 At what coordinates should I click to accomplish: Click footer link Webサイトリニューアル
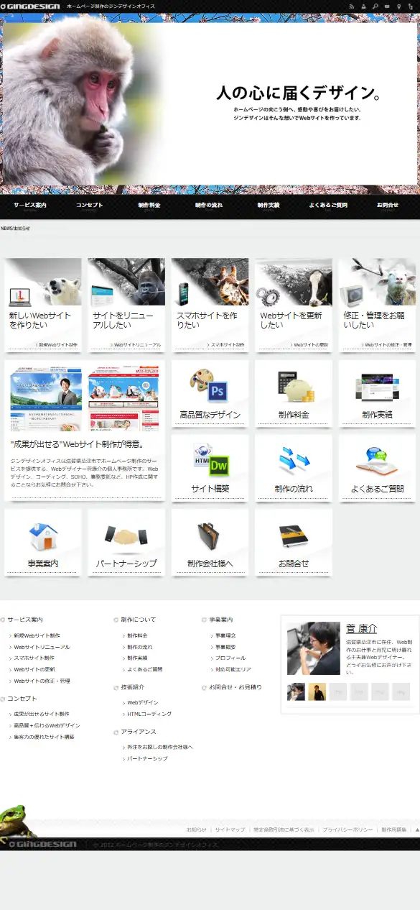(42, 647)
